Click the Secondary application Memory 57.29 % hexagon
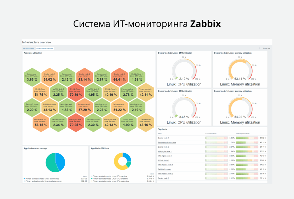The height and width of the screenshot is (199, 294). click(x=84, y=108)
